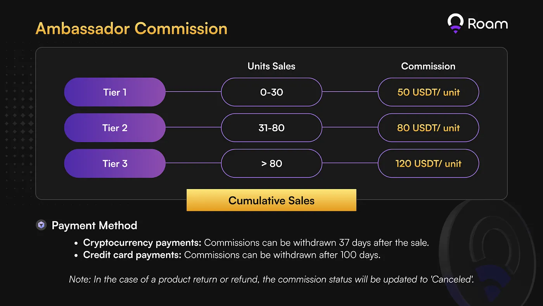Select the Tier 3 pill
Screen dimensions: 543x306
tap(115, 163)
